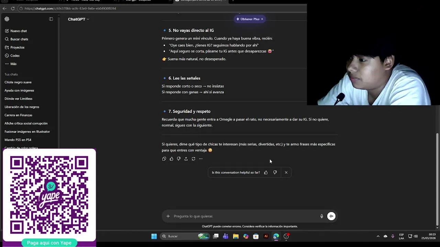440x247 pixels.
Task: Expand the Más sidebar option
Action: pos(11,64)
